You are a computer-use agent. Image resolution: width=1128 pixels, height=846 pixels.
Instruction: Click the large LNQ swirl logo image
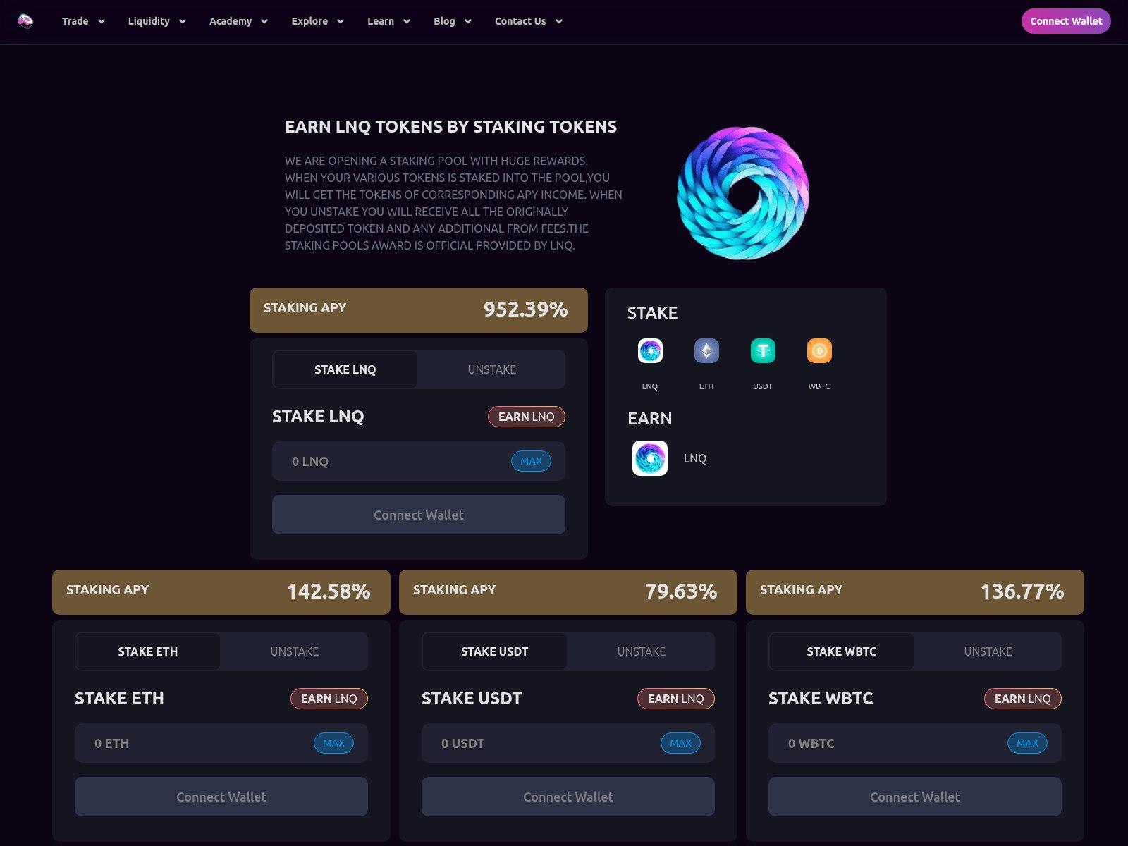point(742,193)
